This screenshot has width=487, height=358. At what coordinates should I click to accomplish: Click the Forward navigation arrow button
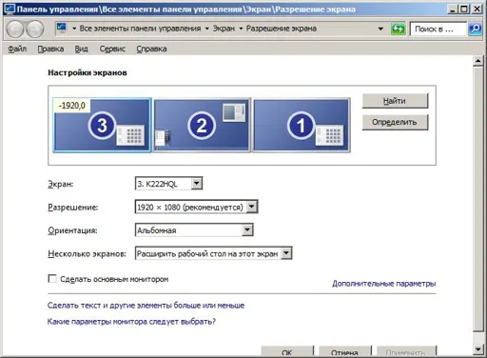pos(34,30)
